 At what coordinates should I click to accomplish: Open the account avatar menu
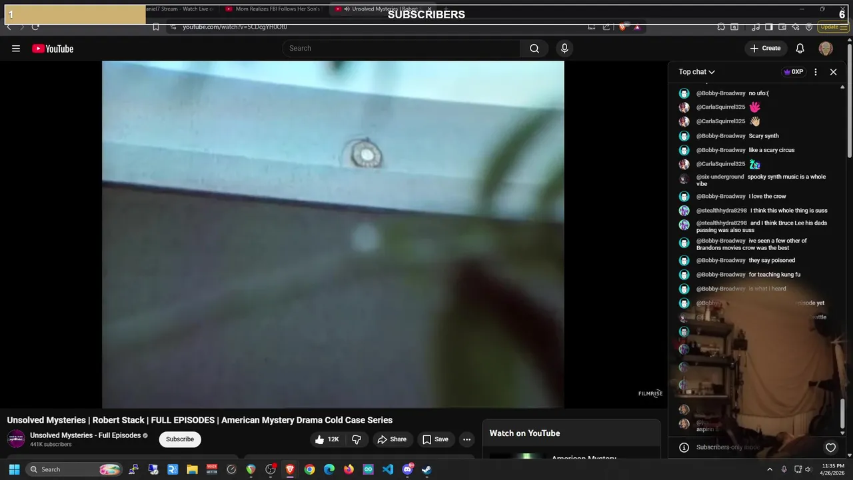tap(826, 48)
